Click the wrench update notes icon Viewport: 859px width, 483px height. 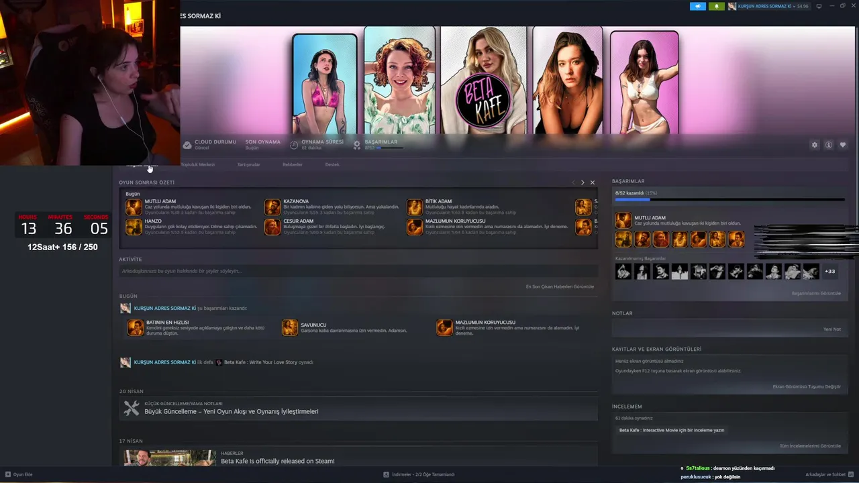(x=132, y=408)
